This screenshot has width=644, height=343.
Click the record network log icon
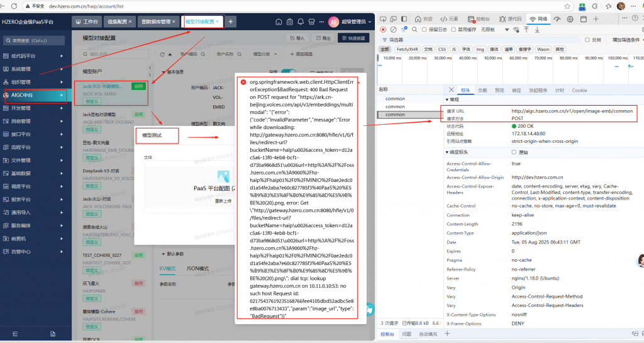pyautogui.click(x=384, y=29)
